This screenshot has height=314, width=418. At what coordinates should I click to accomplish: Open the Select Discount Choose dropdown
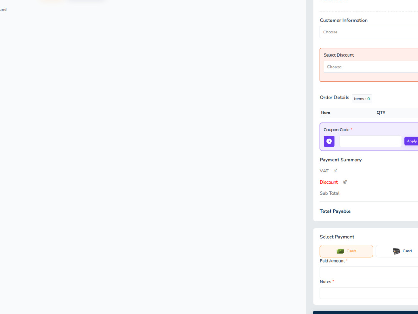click(371, 67)
